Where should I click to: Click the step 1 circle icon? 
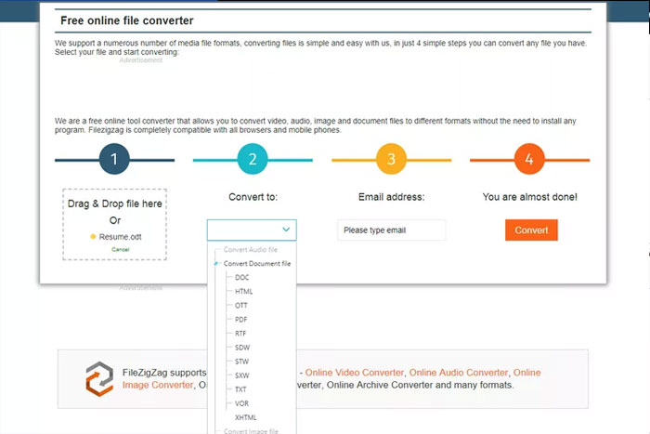click(114, 160)
